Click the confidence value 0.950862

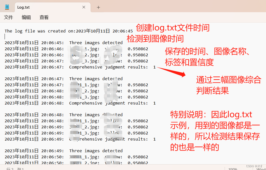click(x=138, y=48)
